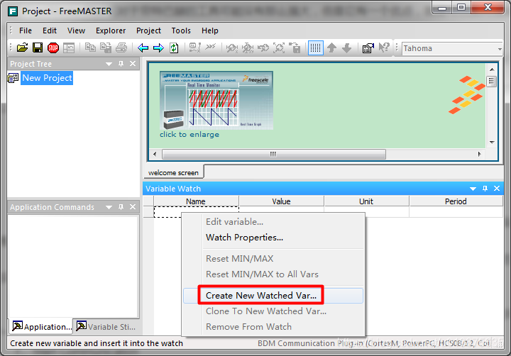Image resolution: width=511 pixels, height=356 pixels.
Task: Open a project with the folder icon
Action: point(23,48)
